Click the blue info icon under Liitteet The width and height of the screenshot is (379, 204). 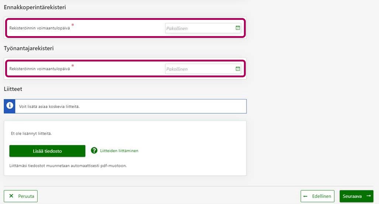coord(9,106)
